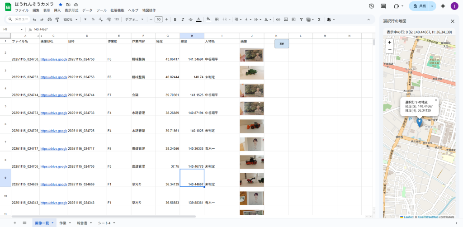
Task: Zoom in on the map with plus
Action: (x=390, y=42)
